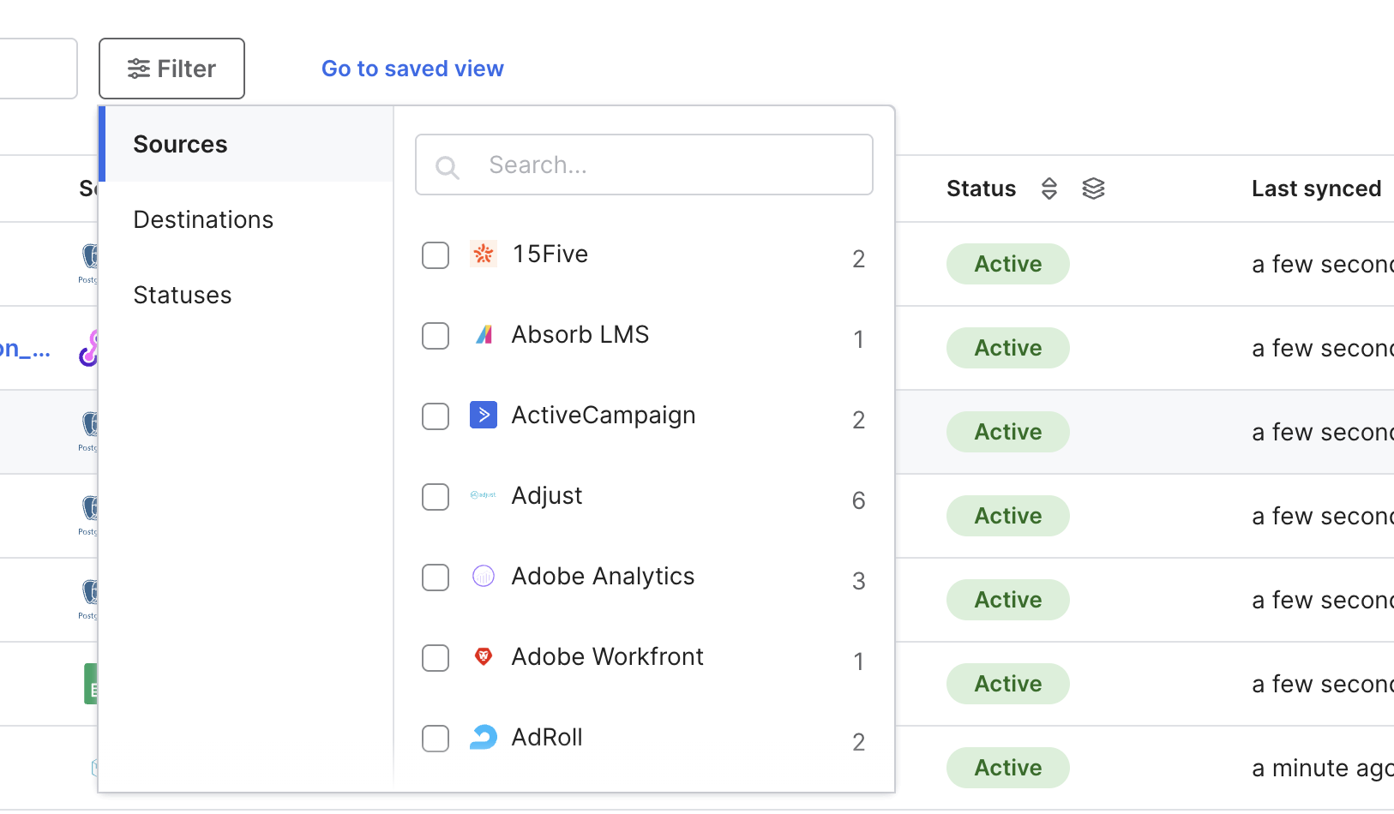Click the count 6 beside Adjust
Screen dimensions: 1394x814
point(858,500)
